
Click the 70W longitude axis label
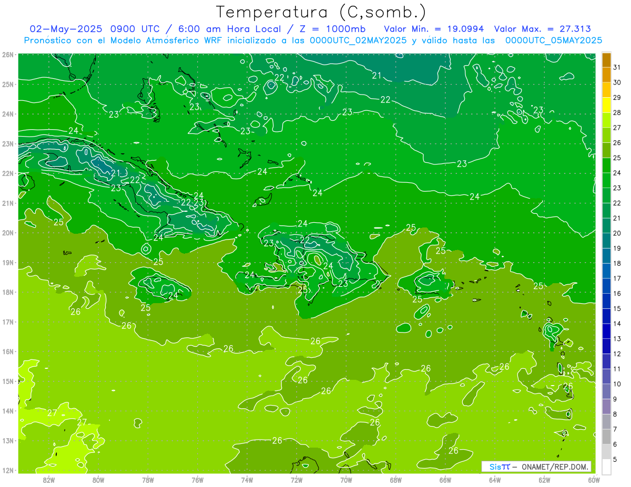click(346, 480)
